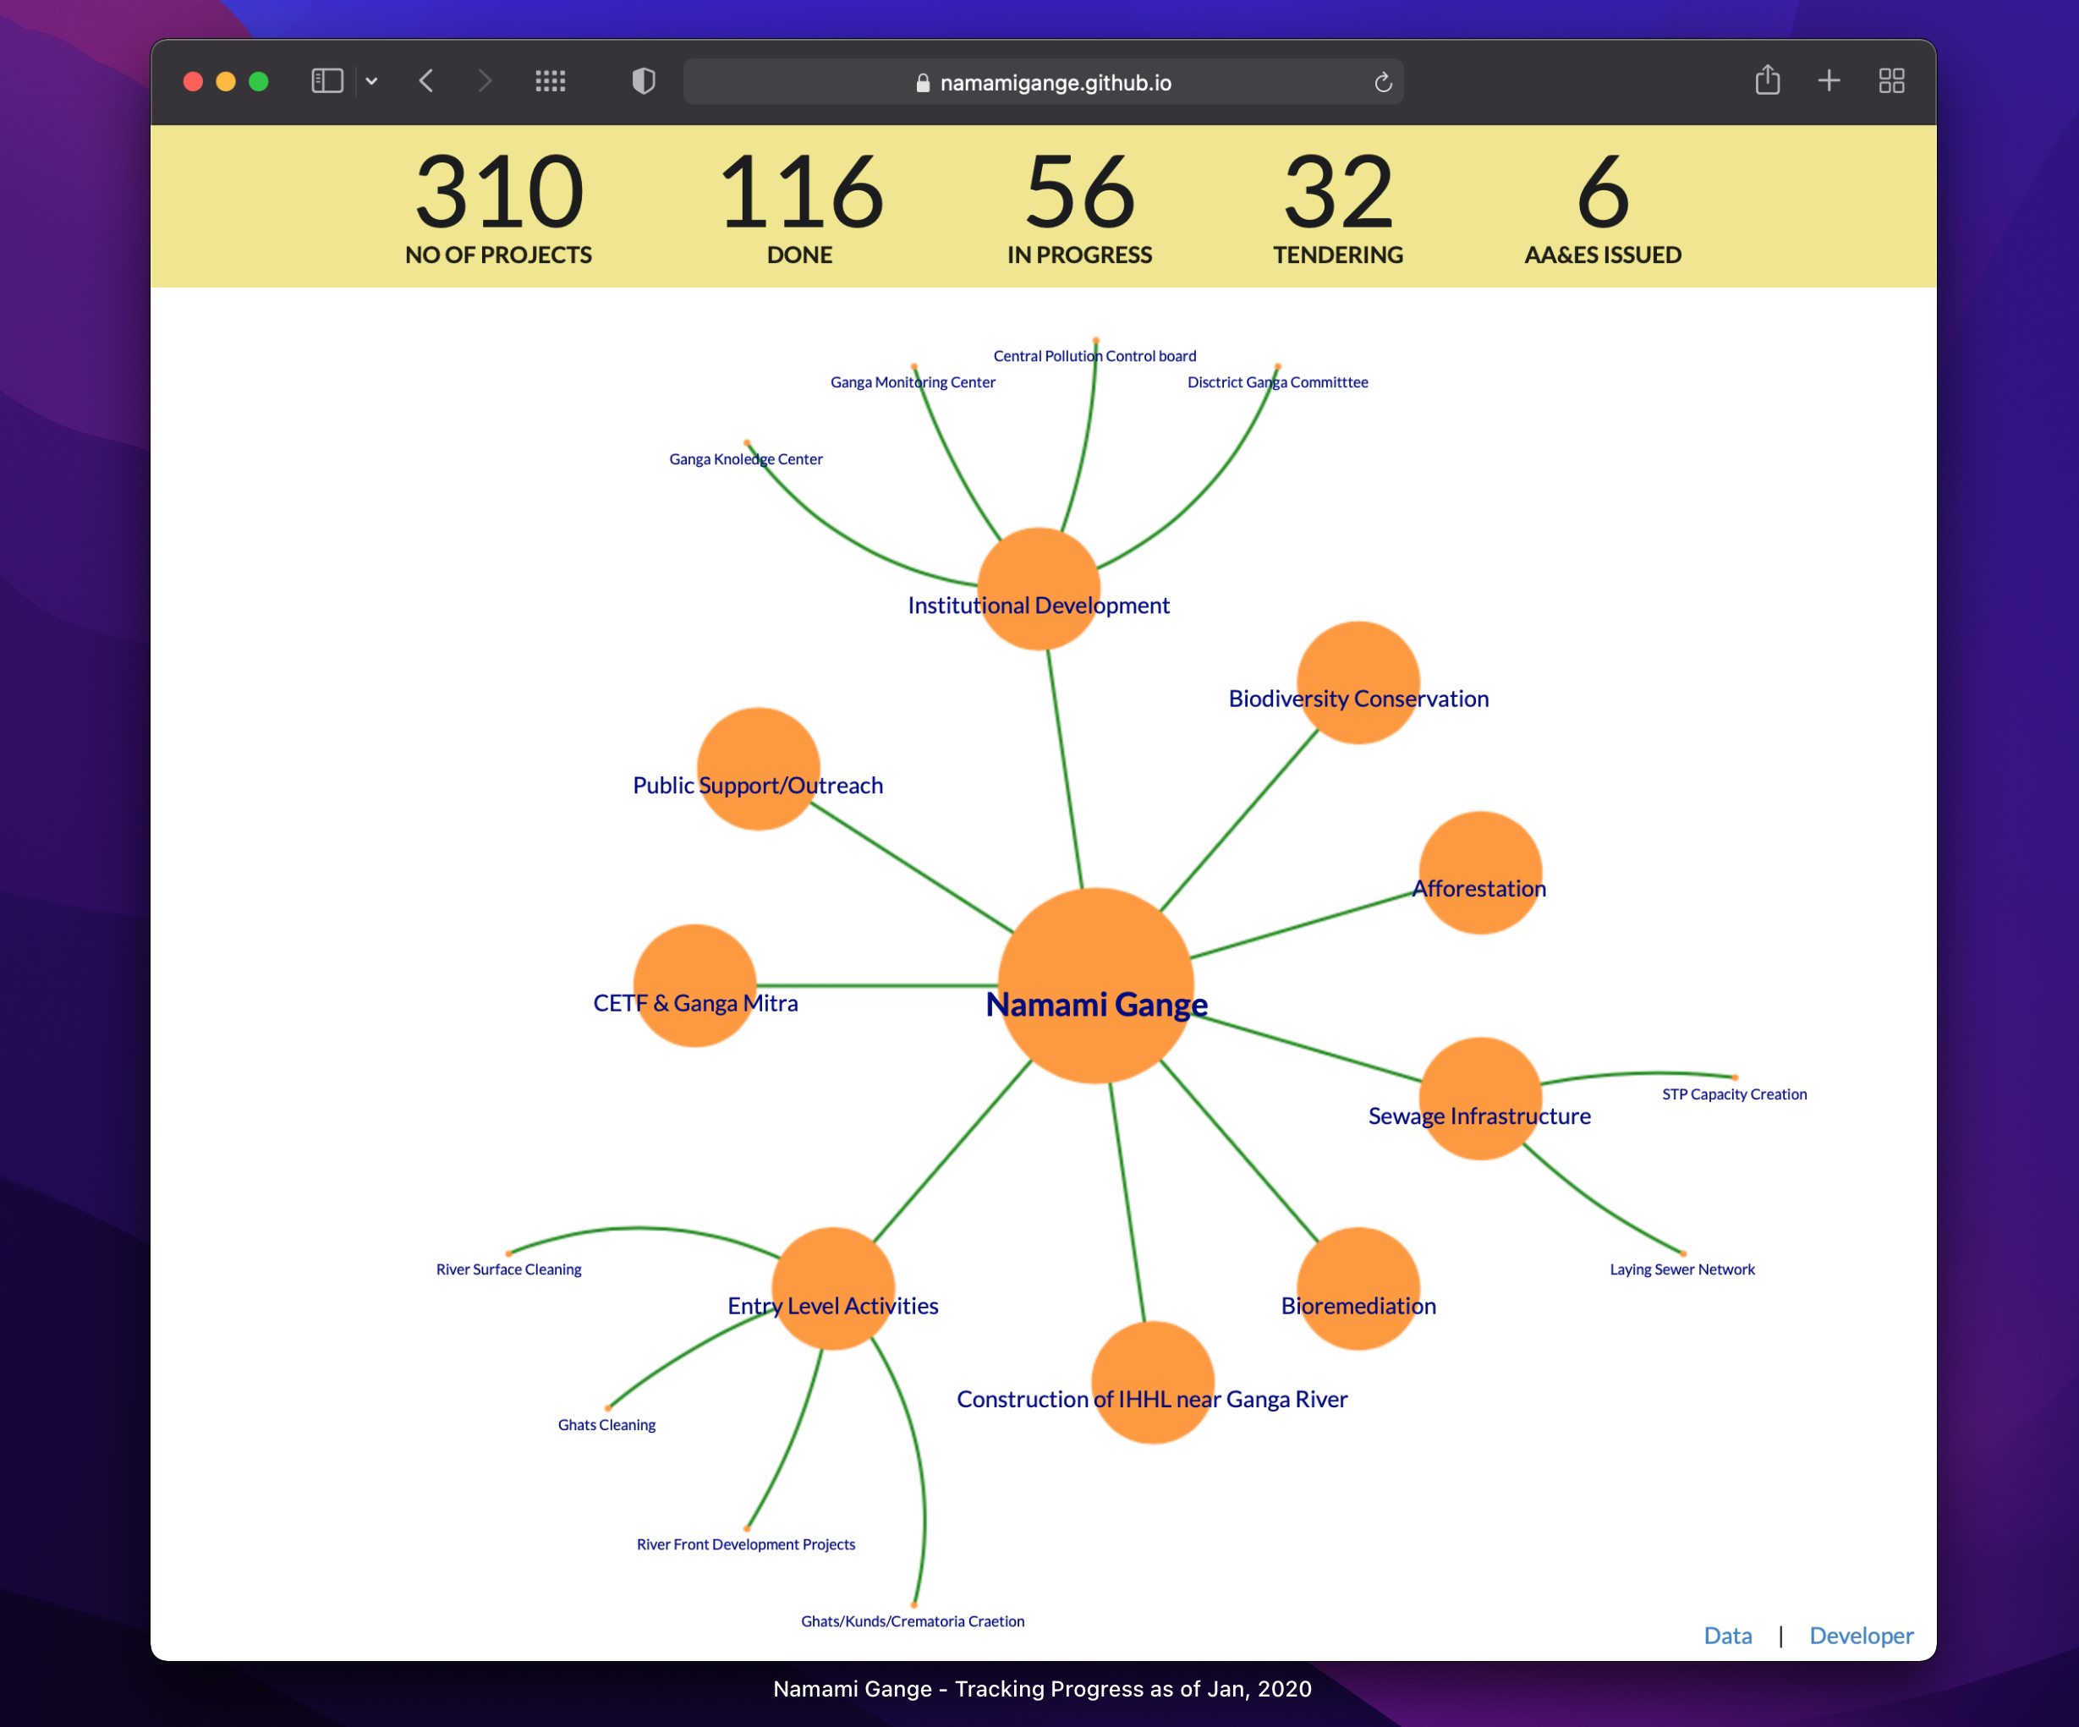Image resolution: width=2079 pixels, height=1727 pixels.
Task: Open the Developer link
Action: 1861,1636
